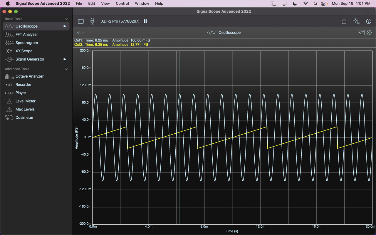This screenshot has height=235, width=376.
Task: Click the -200.0m amplitude axis value
Action: [x=85, y=224]
